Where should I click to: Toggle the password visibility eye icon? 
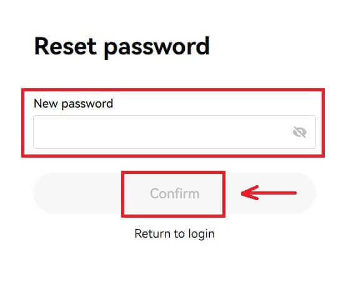point(300,132)
